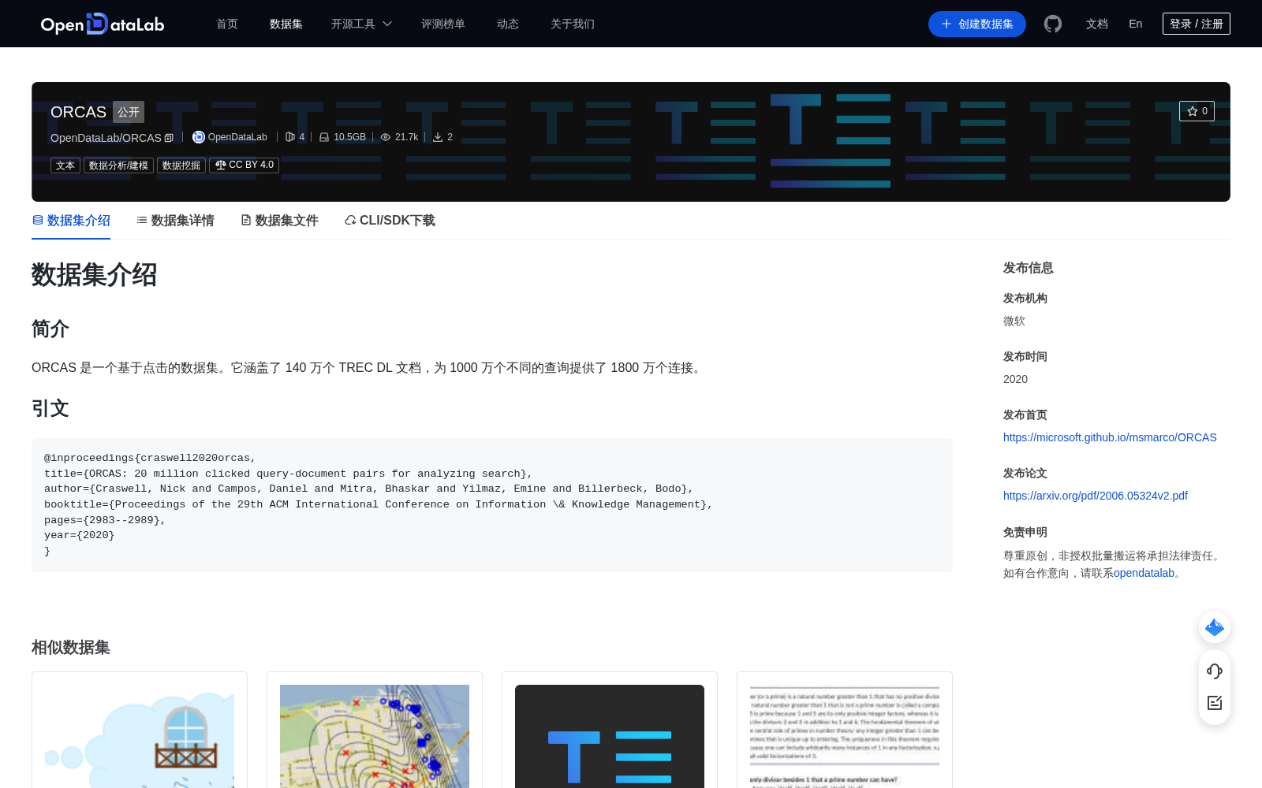Expand the 开源工具 dropdown menu
1262x788 pixels.
[x=361, y=24]
